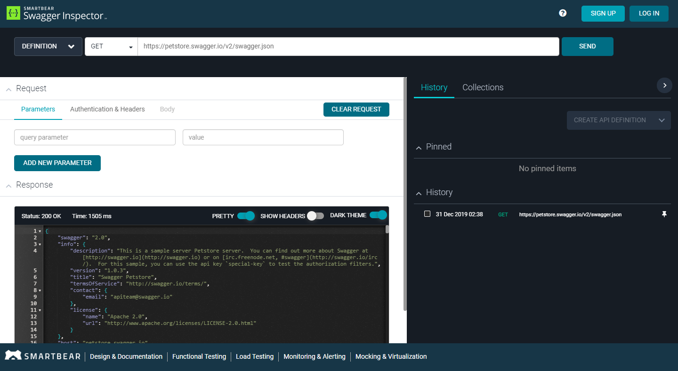Fold the contact object at line 8
The height and width of the screenshot is (371, 678).
pyautogui.click(x=40, y=291)
